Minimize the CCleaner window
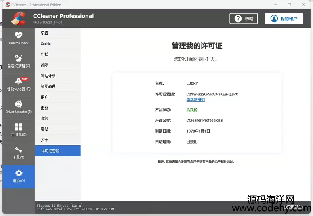 click(x=276, y=5)
